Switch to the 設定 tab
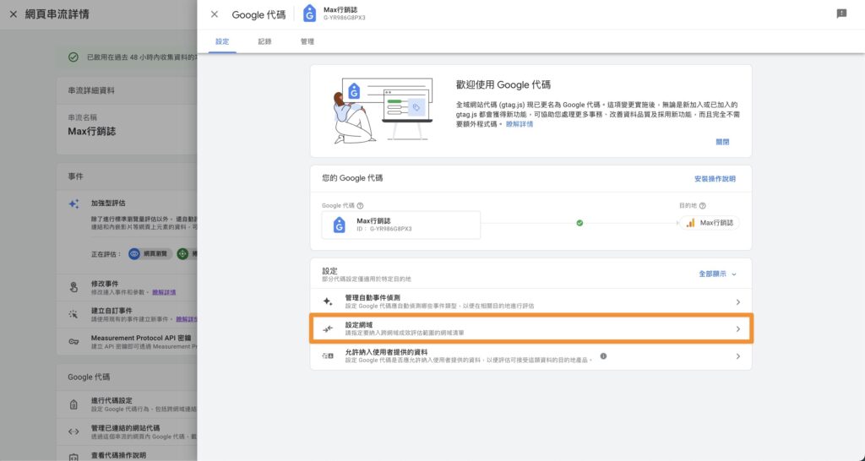 click(x=222, y=41)
